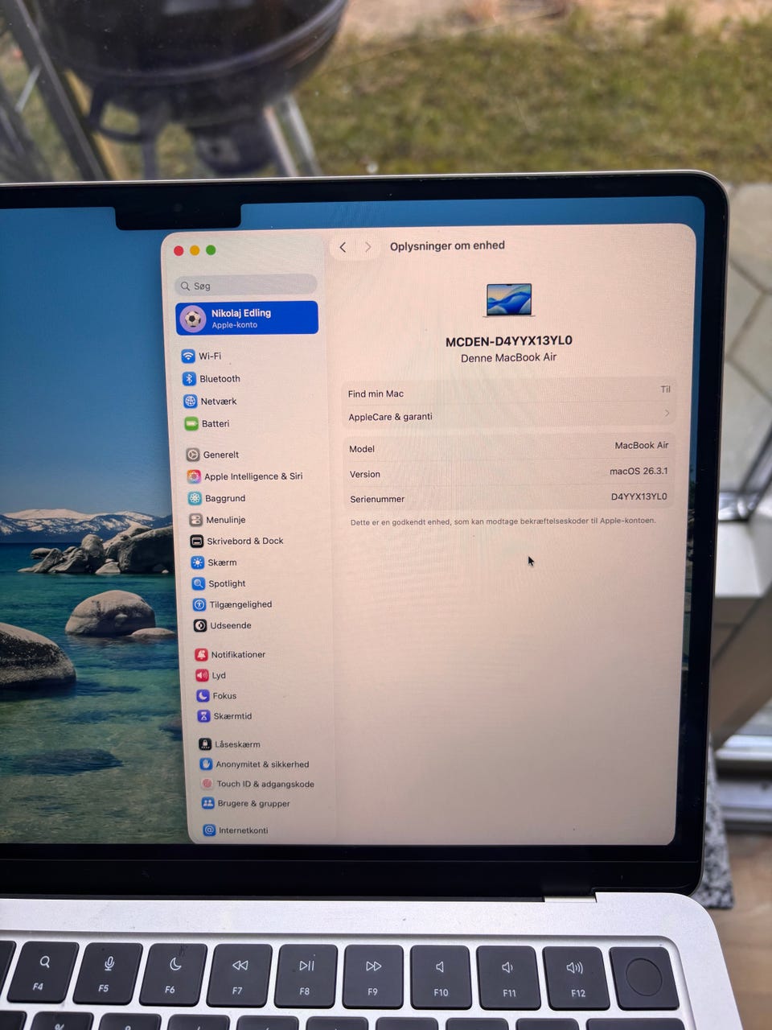
Task: Open the Touch ID & adgangskode fingerprint icon
Action: pyautogui.click(x=207, y=783)
